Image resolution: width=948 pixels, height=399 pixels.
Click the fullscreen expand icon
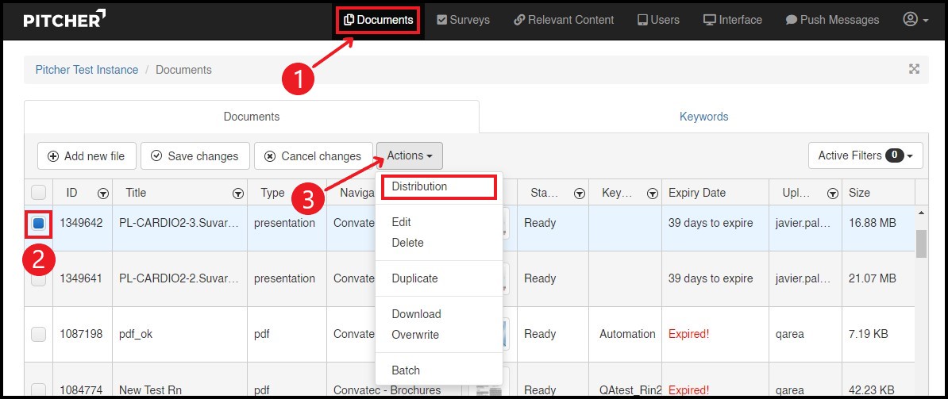pos(914,69)
